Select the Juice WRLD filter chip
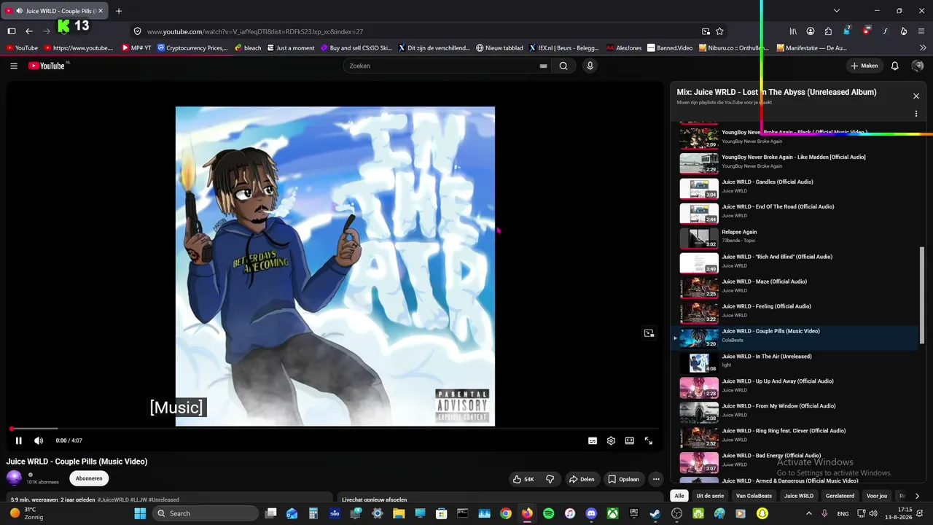The height and width of the screenshot is (525, 933). coord(799,496)
